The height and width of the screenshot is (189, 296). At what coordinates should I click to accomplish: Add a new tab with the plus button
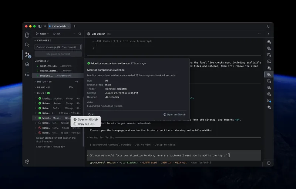(75, 26)
